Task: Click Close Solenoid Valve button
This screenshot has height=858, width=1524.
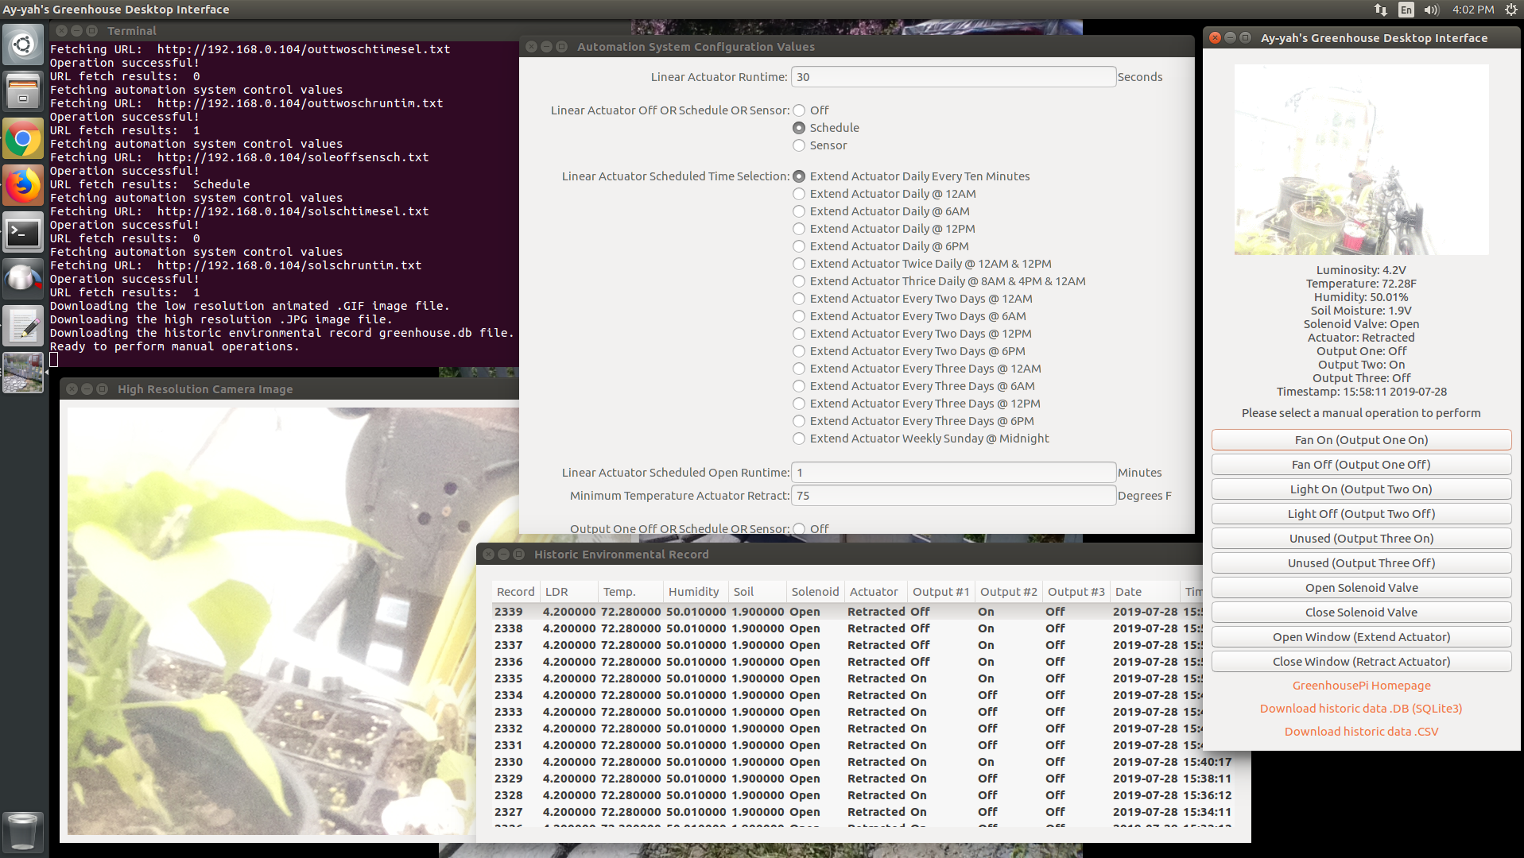Action: click(x=1361, y=613)
